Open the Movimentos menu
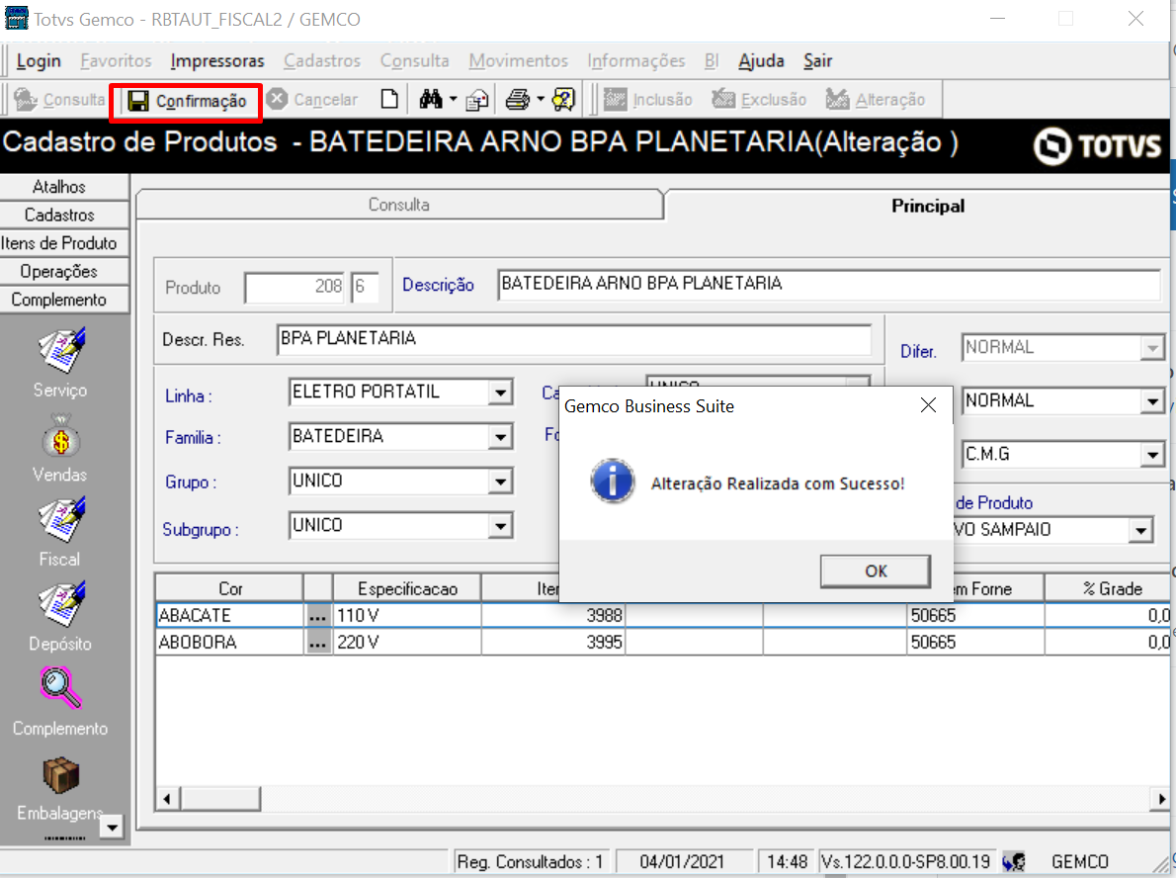Screen dimensions: 1176x878 click(x=518, y=60)
